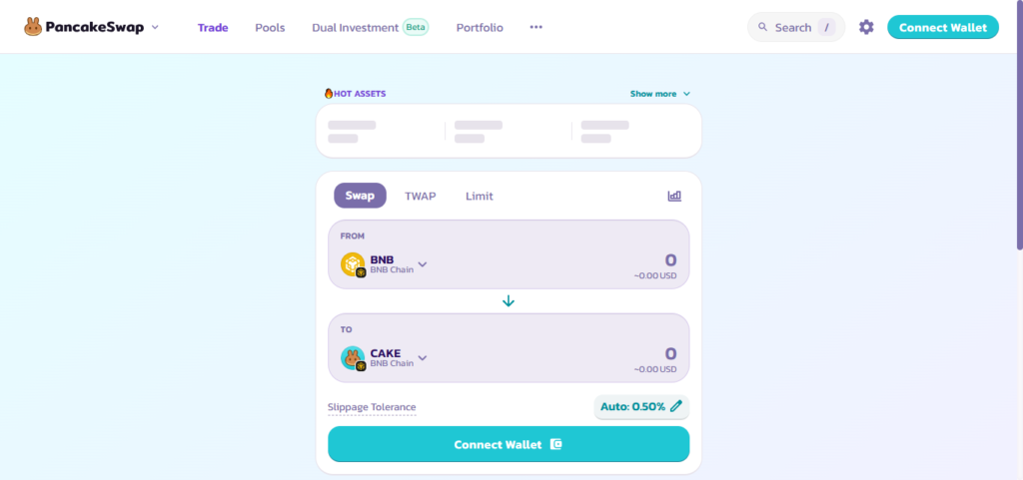Click the pencil icon beside Auto: 0.50%
1023x480 pixels.
pyautogui.click(x=676, y=406)
